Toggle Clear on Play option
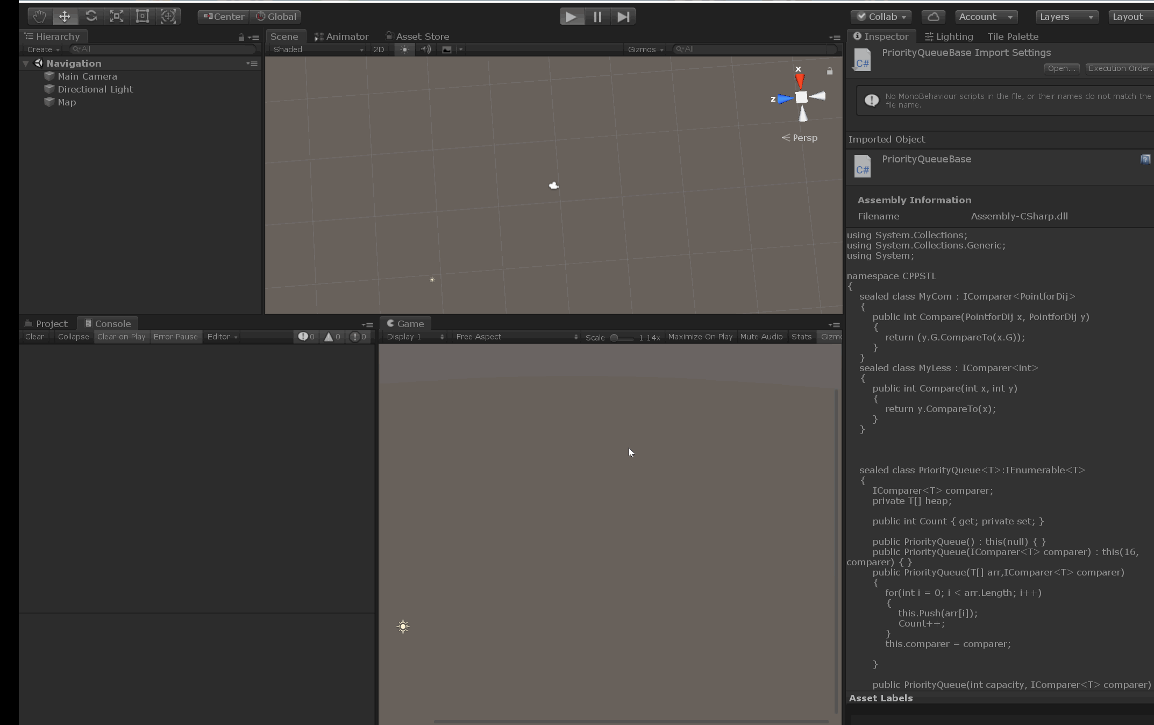The height and width of the screenshot is (725, 1154). tap(121, 337)
